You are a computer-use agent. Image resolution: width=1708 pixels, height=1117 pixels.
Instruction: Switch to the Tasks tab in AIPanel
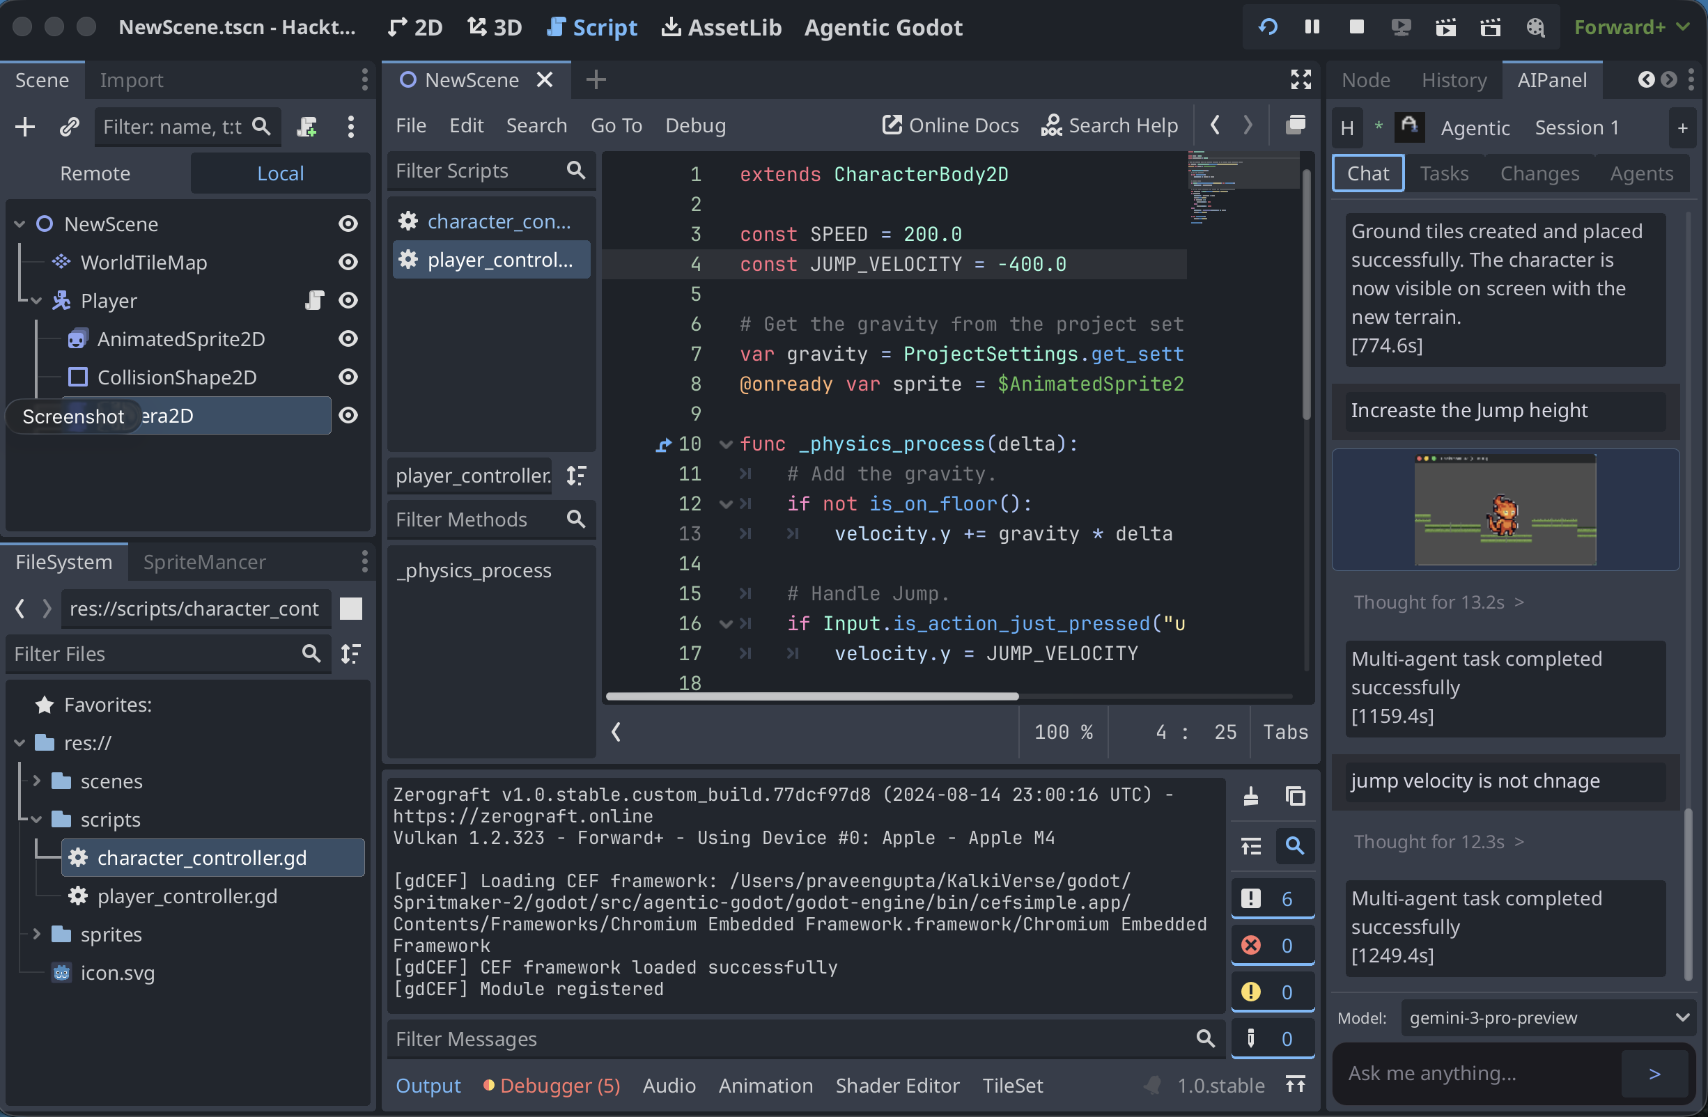(x=1444, y=173)
